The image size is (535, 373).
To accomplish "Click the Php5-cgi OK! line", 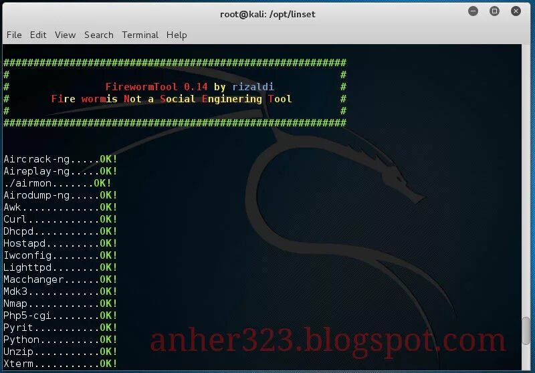I will [60, 316].
